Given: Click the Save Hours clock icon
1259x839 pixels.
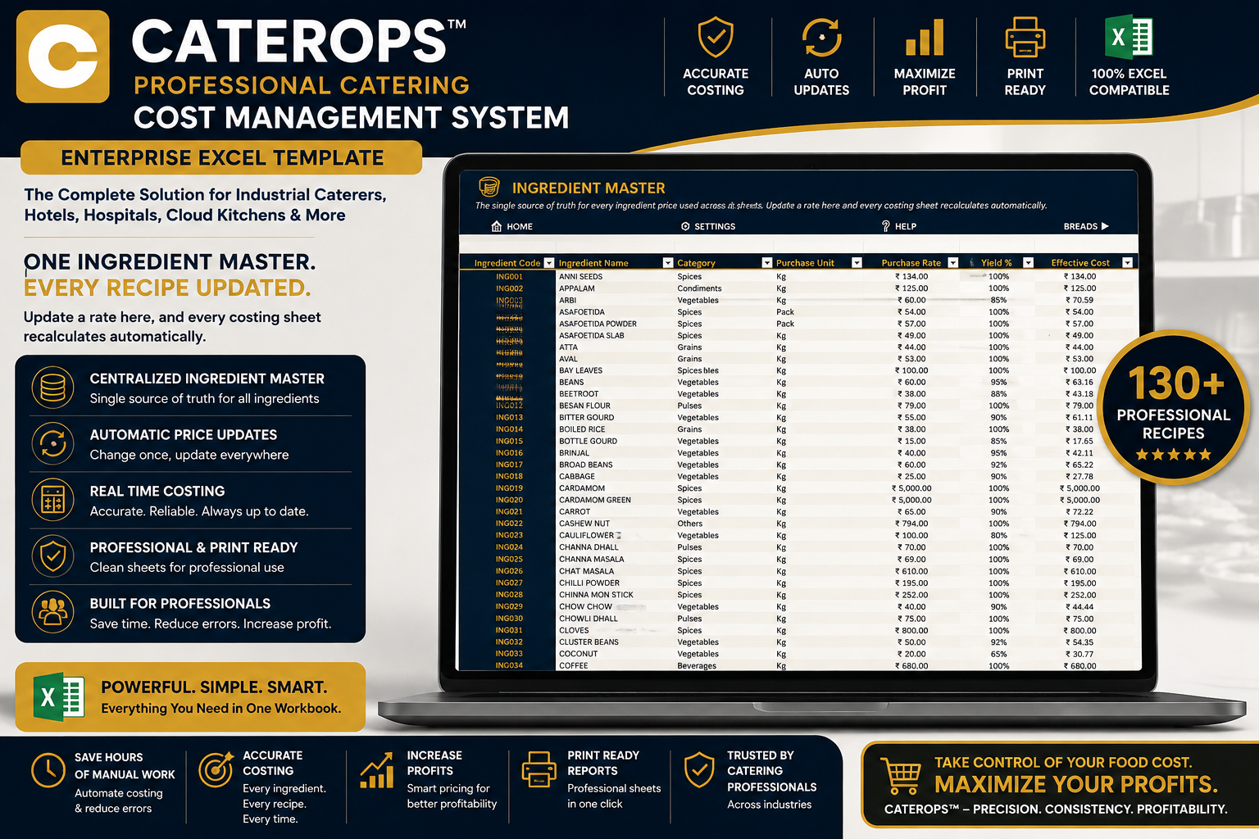Looking at the screenshot, I should coord(48,770).
